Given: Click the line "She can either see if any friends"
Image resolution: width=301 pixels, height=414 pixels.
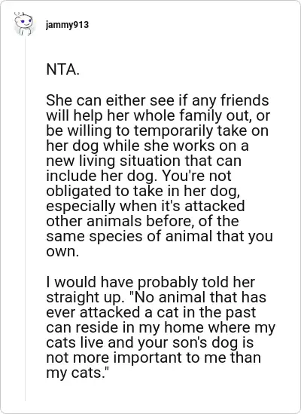Looking at the screenshot, I should pyautogui.click(x=157, y=100).
